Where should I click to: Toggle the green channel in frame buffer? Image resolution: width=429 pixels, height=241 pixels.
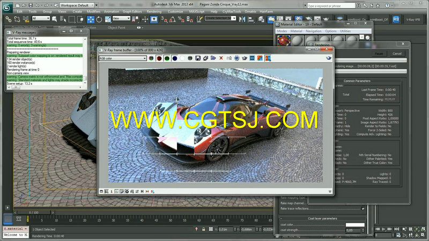(x=167, y=58)
